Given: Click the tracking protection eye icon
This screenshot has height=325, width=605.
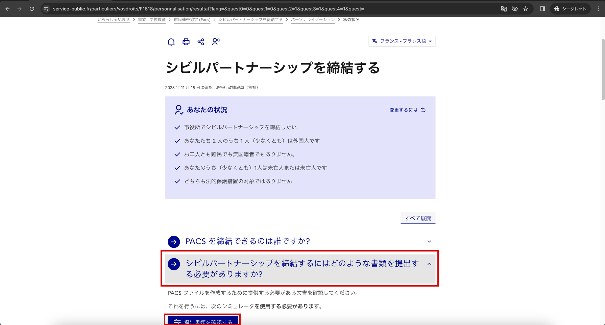Looking at the screenshot, I should coord(514,9).
